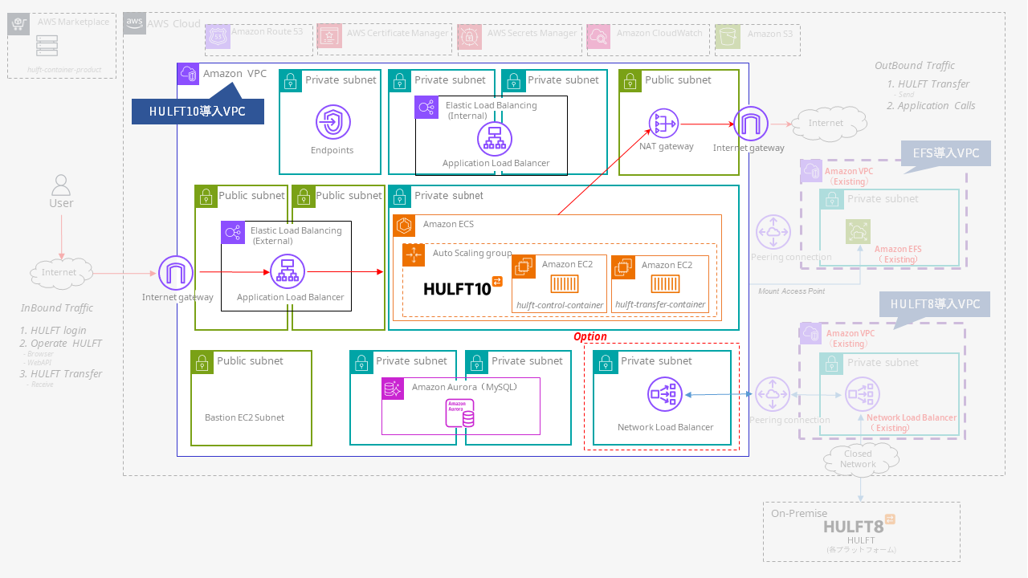
Task: Open the Amazon CloudWatch icon
Action: pos(598,35)
